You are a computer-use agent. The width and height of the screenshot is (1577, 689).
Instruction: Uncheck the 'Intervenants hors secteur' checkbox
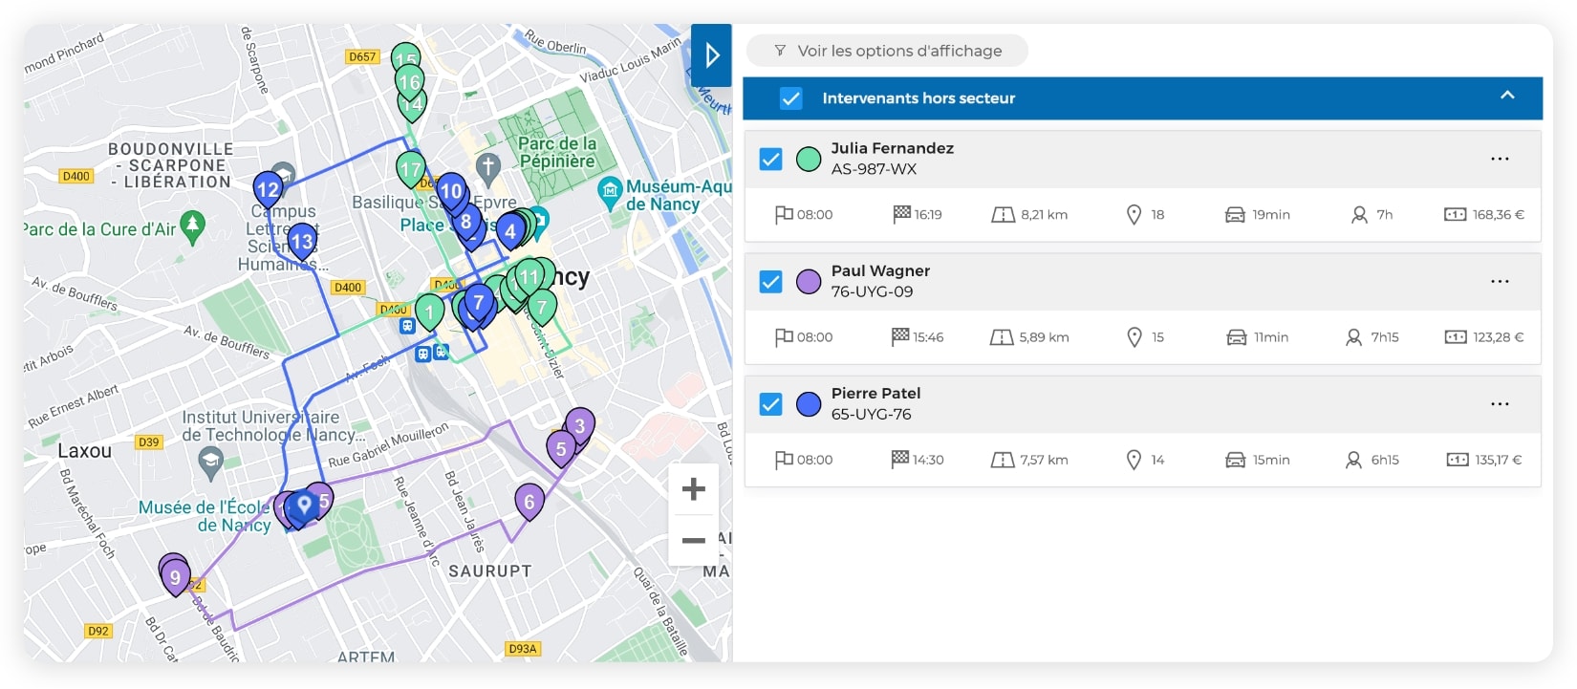coord(790,98)
